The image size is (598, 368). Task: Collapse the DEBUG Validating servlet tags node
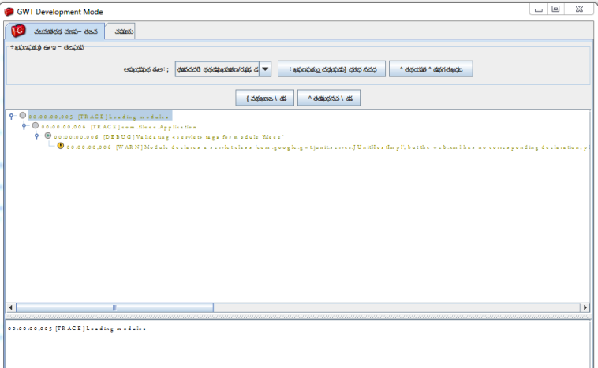36,136
